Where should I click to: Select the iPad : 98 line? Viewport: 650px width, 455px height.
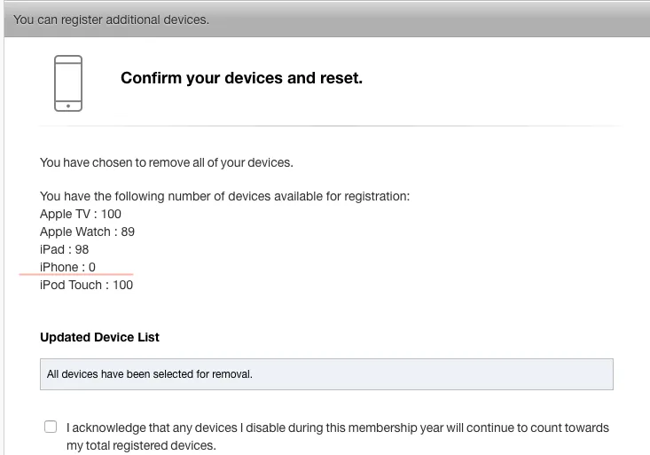click(65, 249)
